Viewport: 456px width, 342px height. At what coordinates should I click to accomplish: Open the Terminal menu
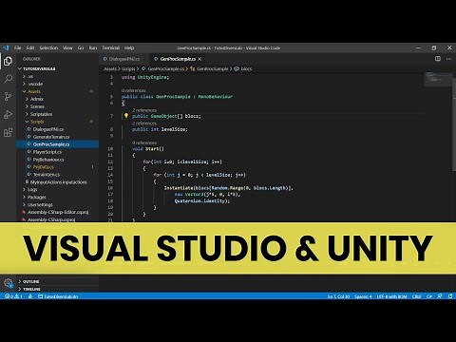[x=110, y=47]
